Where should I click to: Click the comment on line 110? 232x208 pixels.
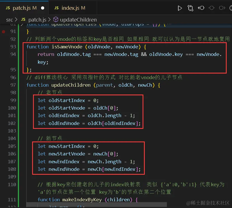tap(131, 188)
